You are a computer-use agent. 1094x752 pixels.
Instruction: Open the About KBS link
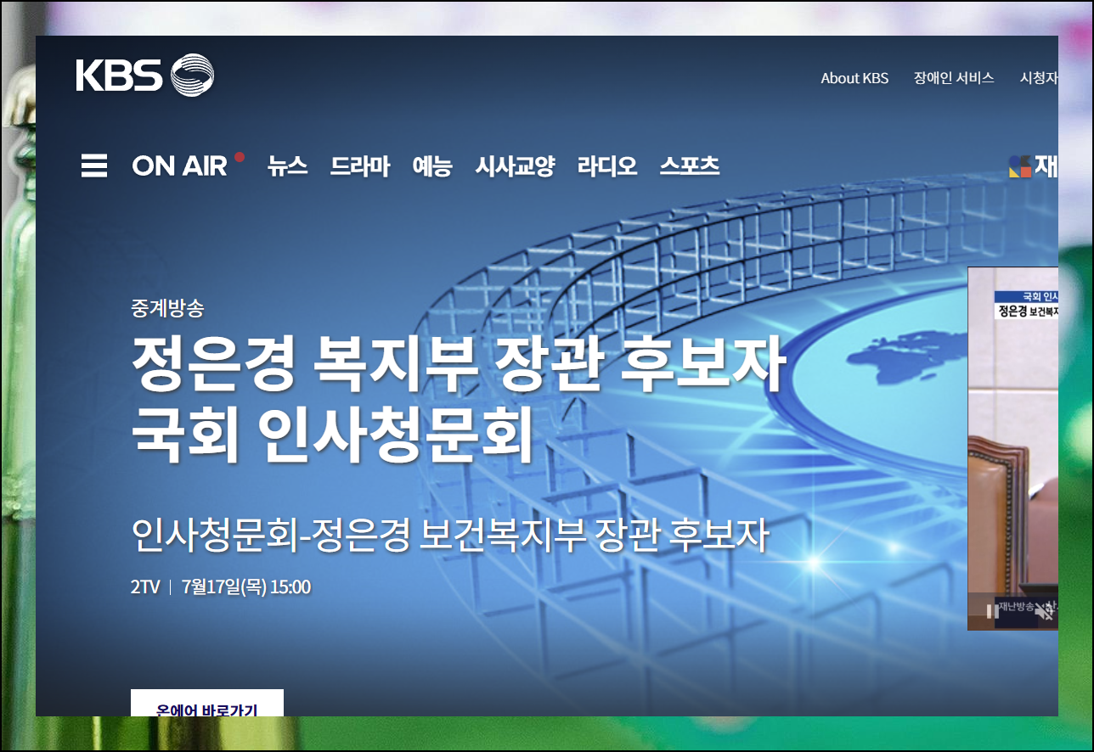[x=854, y=78]
